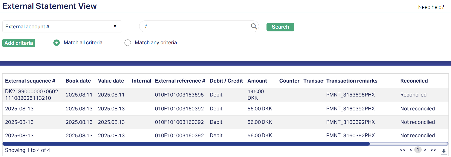Go to the next results page
This screenshot has height=157, width=451.
425,150
